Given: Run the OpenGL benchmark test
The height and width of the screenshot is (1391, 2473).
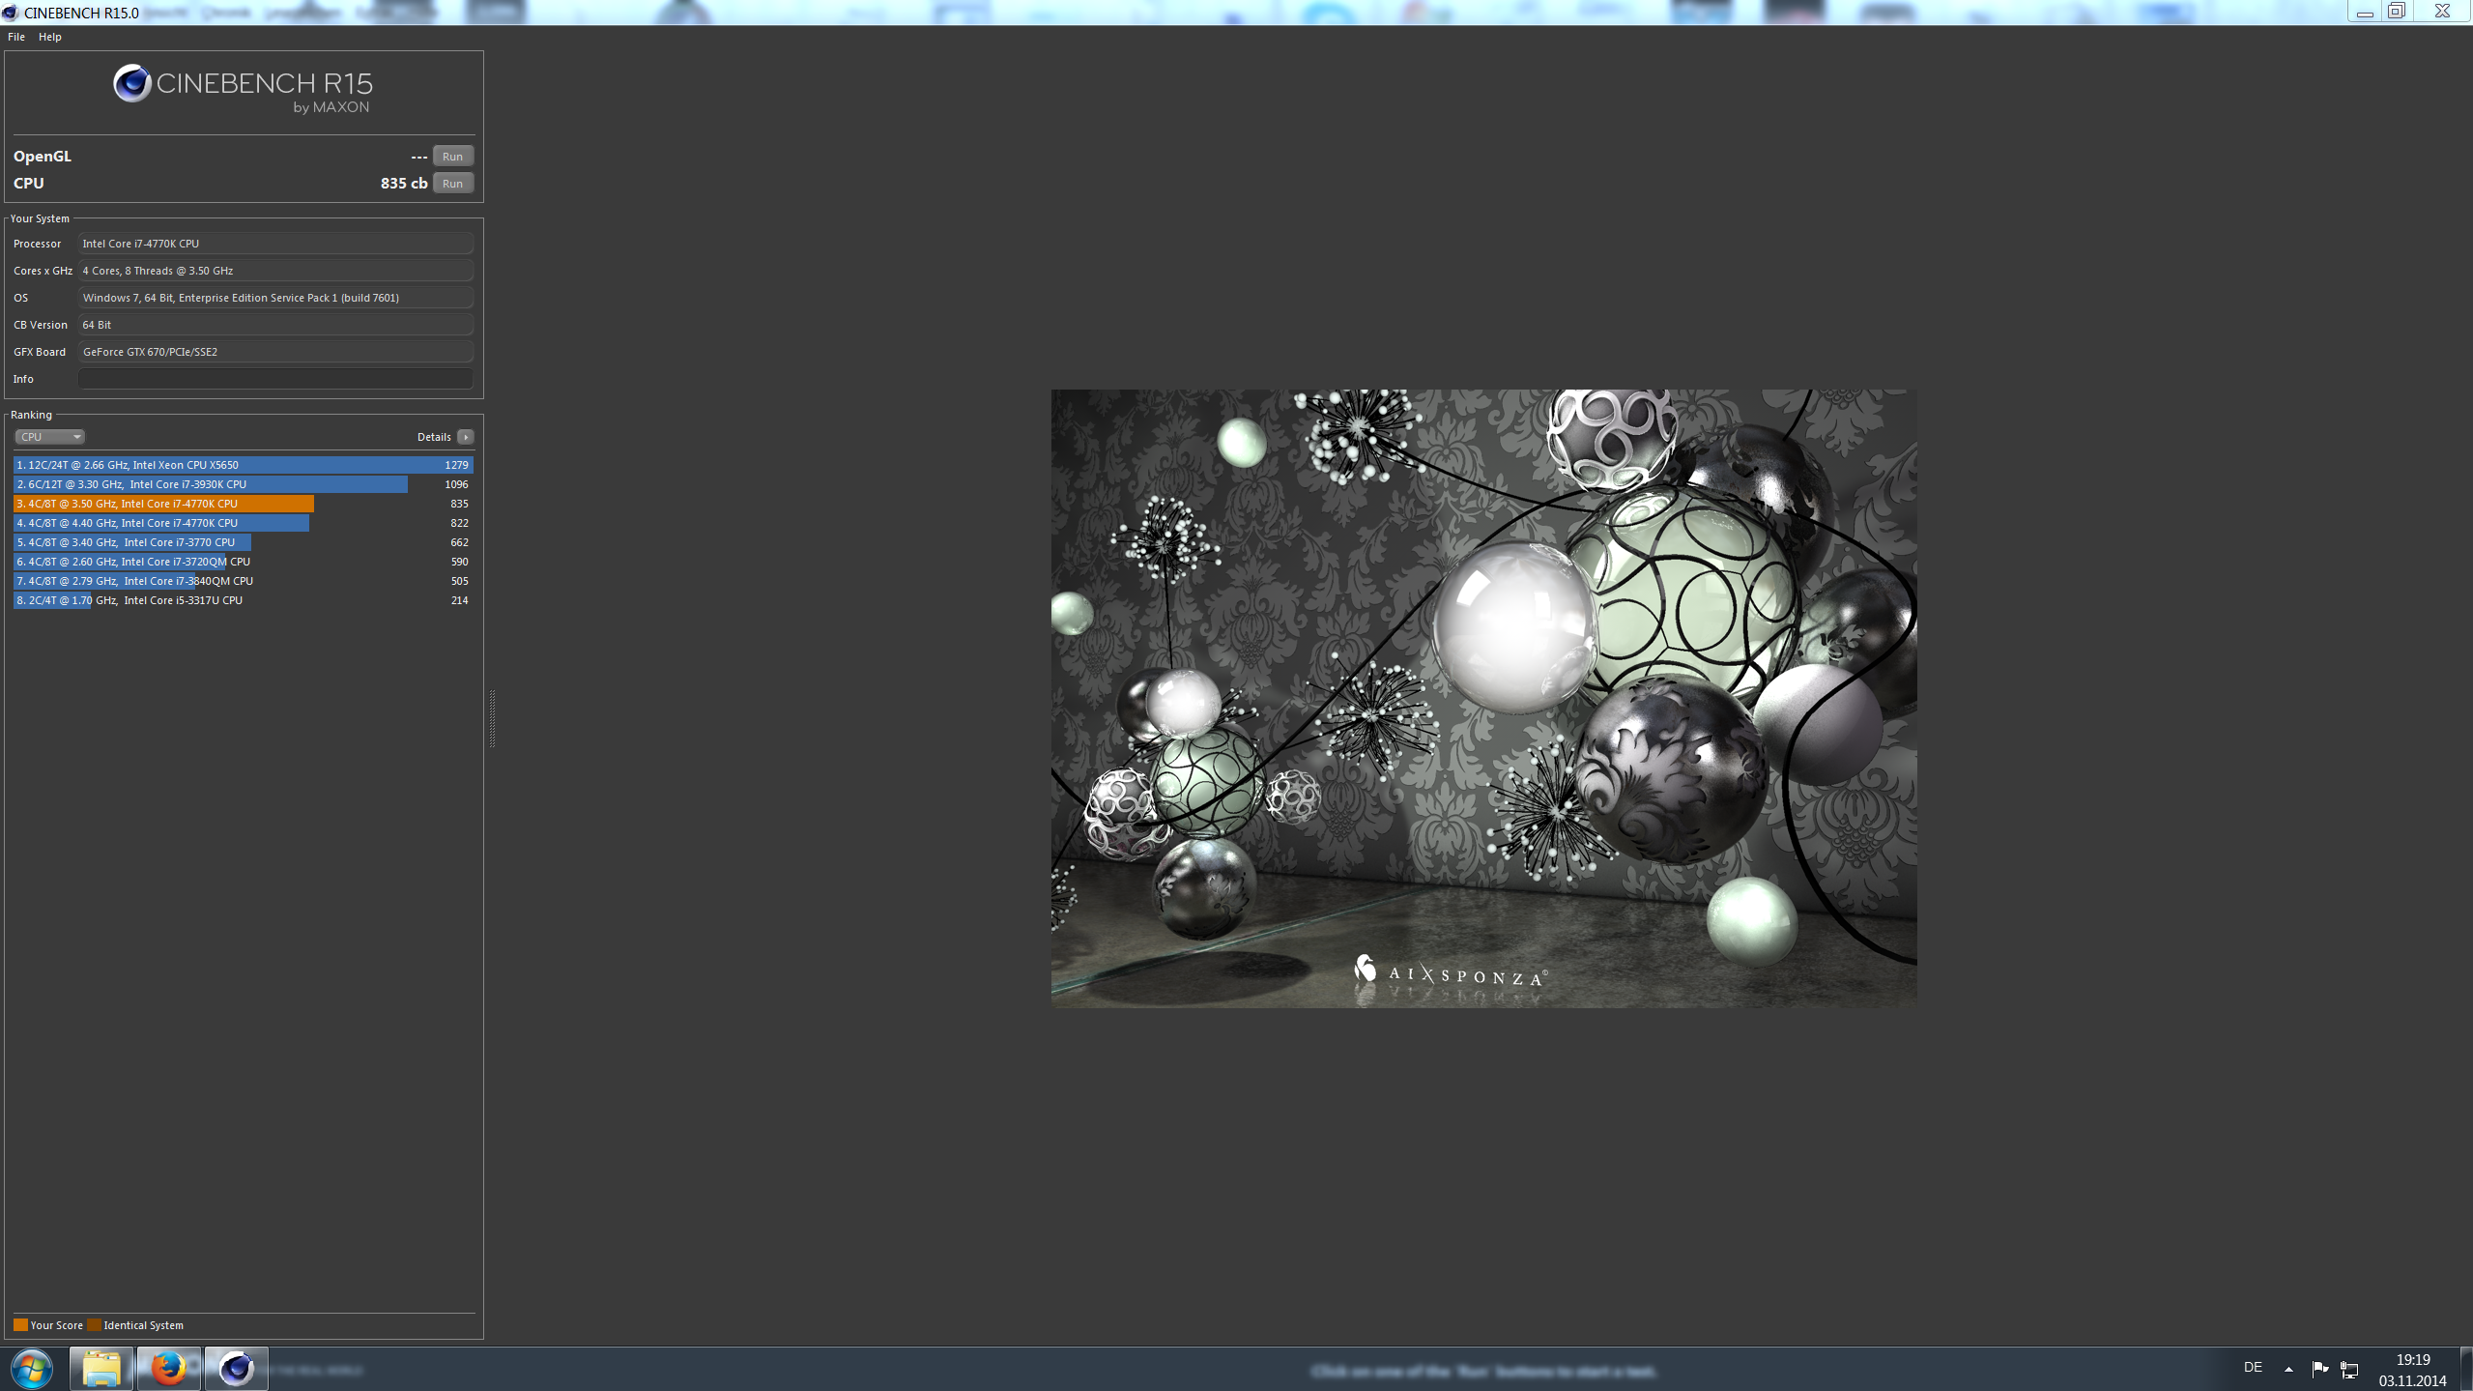Looking at the screenshot, I should [452, 157].
